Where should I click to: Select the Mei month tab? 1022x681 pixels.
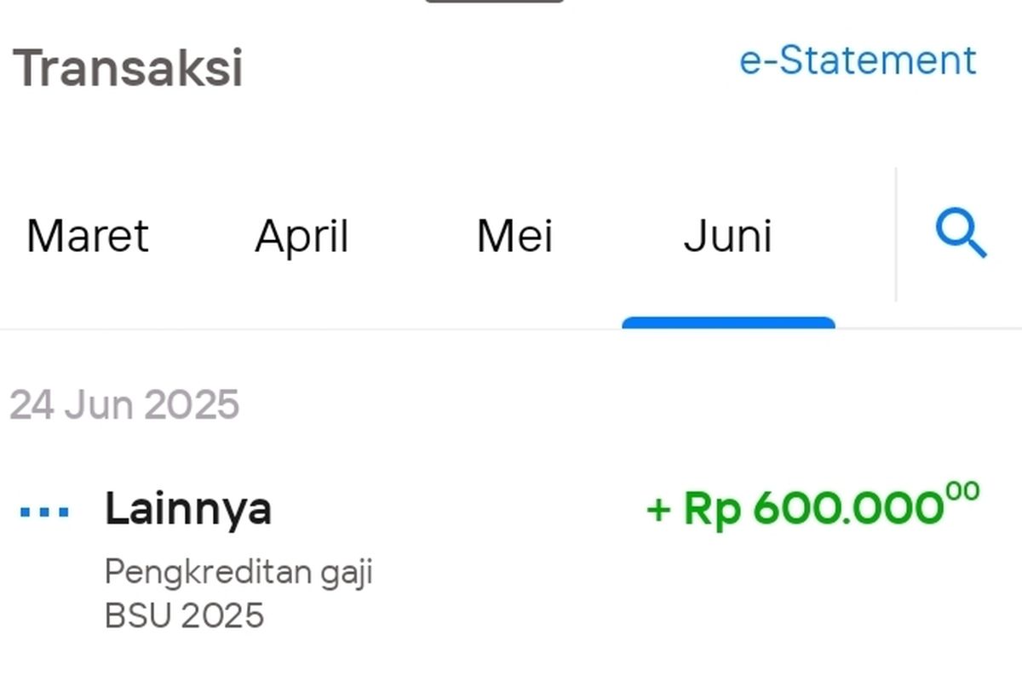click(x=514, y=236)
